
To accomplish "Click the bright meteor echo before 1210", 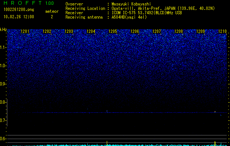I will (x=215, y=112).
